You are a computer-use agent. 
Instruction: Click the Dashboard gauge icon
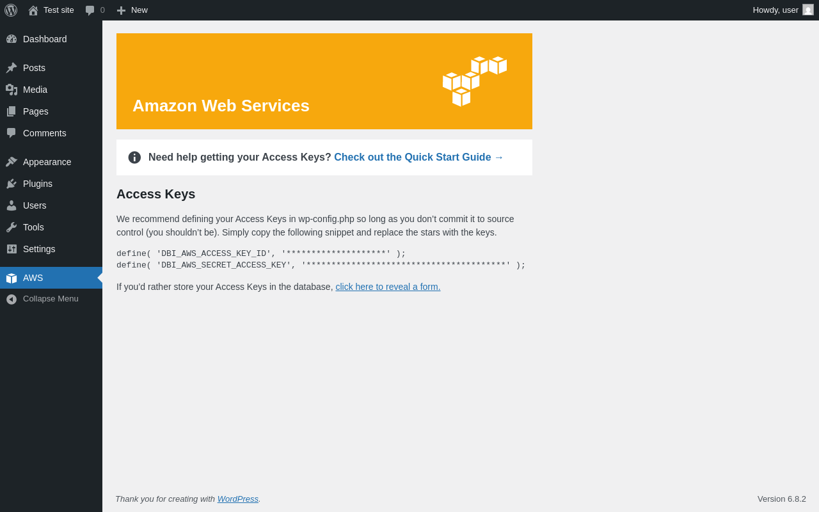12,39
